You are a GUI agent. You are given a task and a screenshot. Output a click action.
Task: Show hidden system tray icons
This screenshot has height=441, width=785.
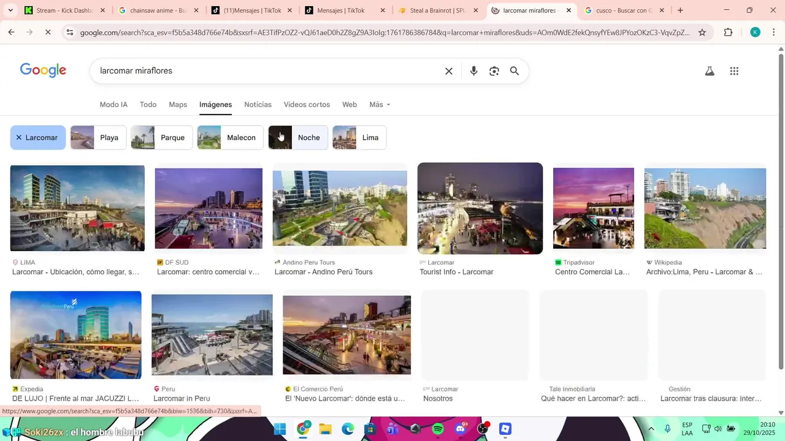pyautogui.click(x=651, y=429)
